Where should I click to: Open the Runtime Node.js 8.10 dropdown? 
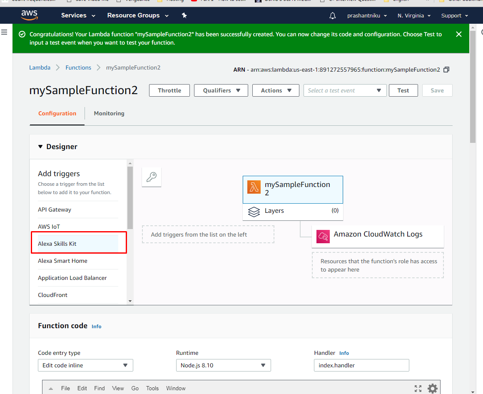223,365
